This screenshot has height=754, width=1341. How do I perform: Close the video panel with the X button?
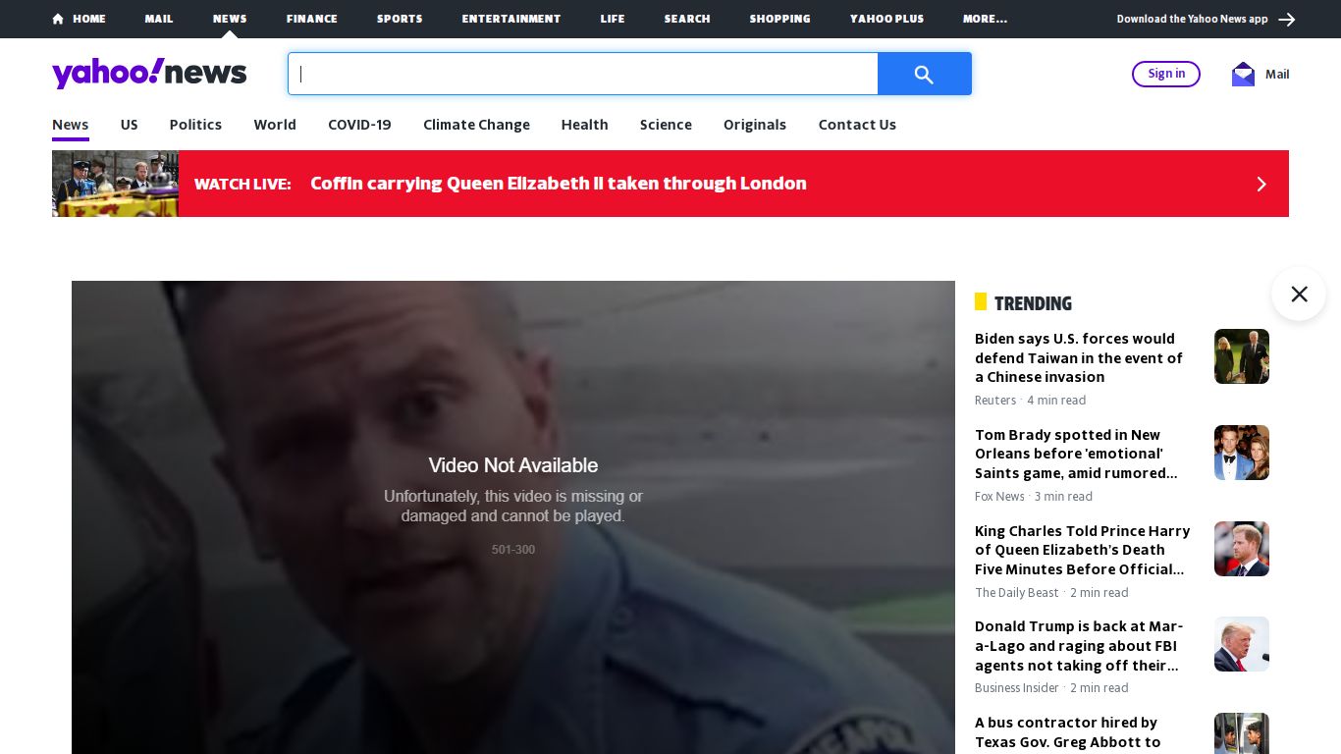tap(1299, 294)
